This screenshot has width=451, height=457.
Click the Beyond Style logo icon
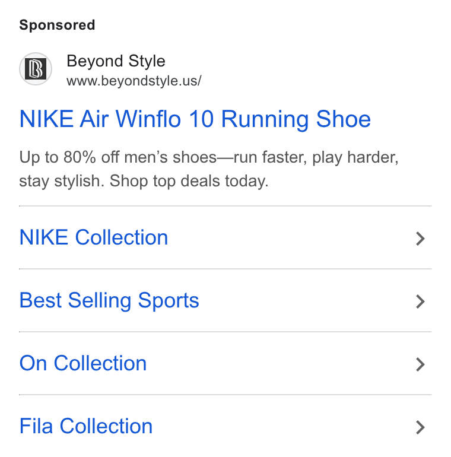(36, 69)
